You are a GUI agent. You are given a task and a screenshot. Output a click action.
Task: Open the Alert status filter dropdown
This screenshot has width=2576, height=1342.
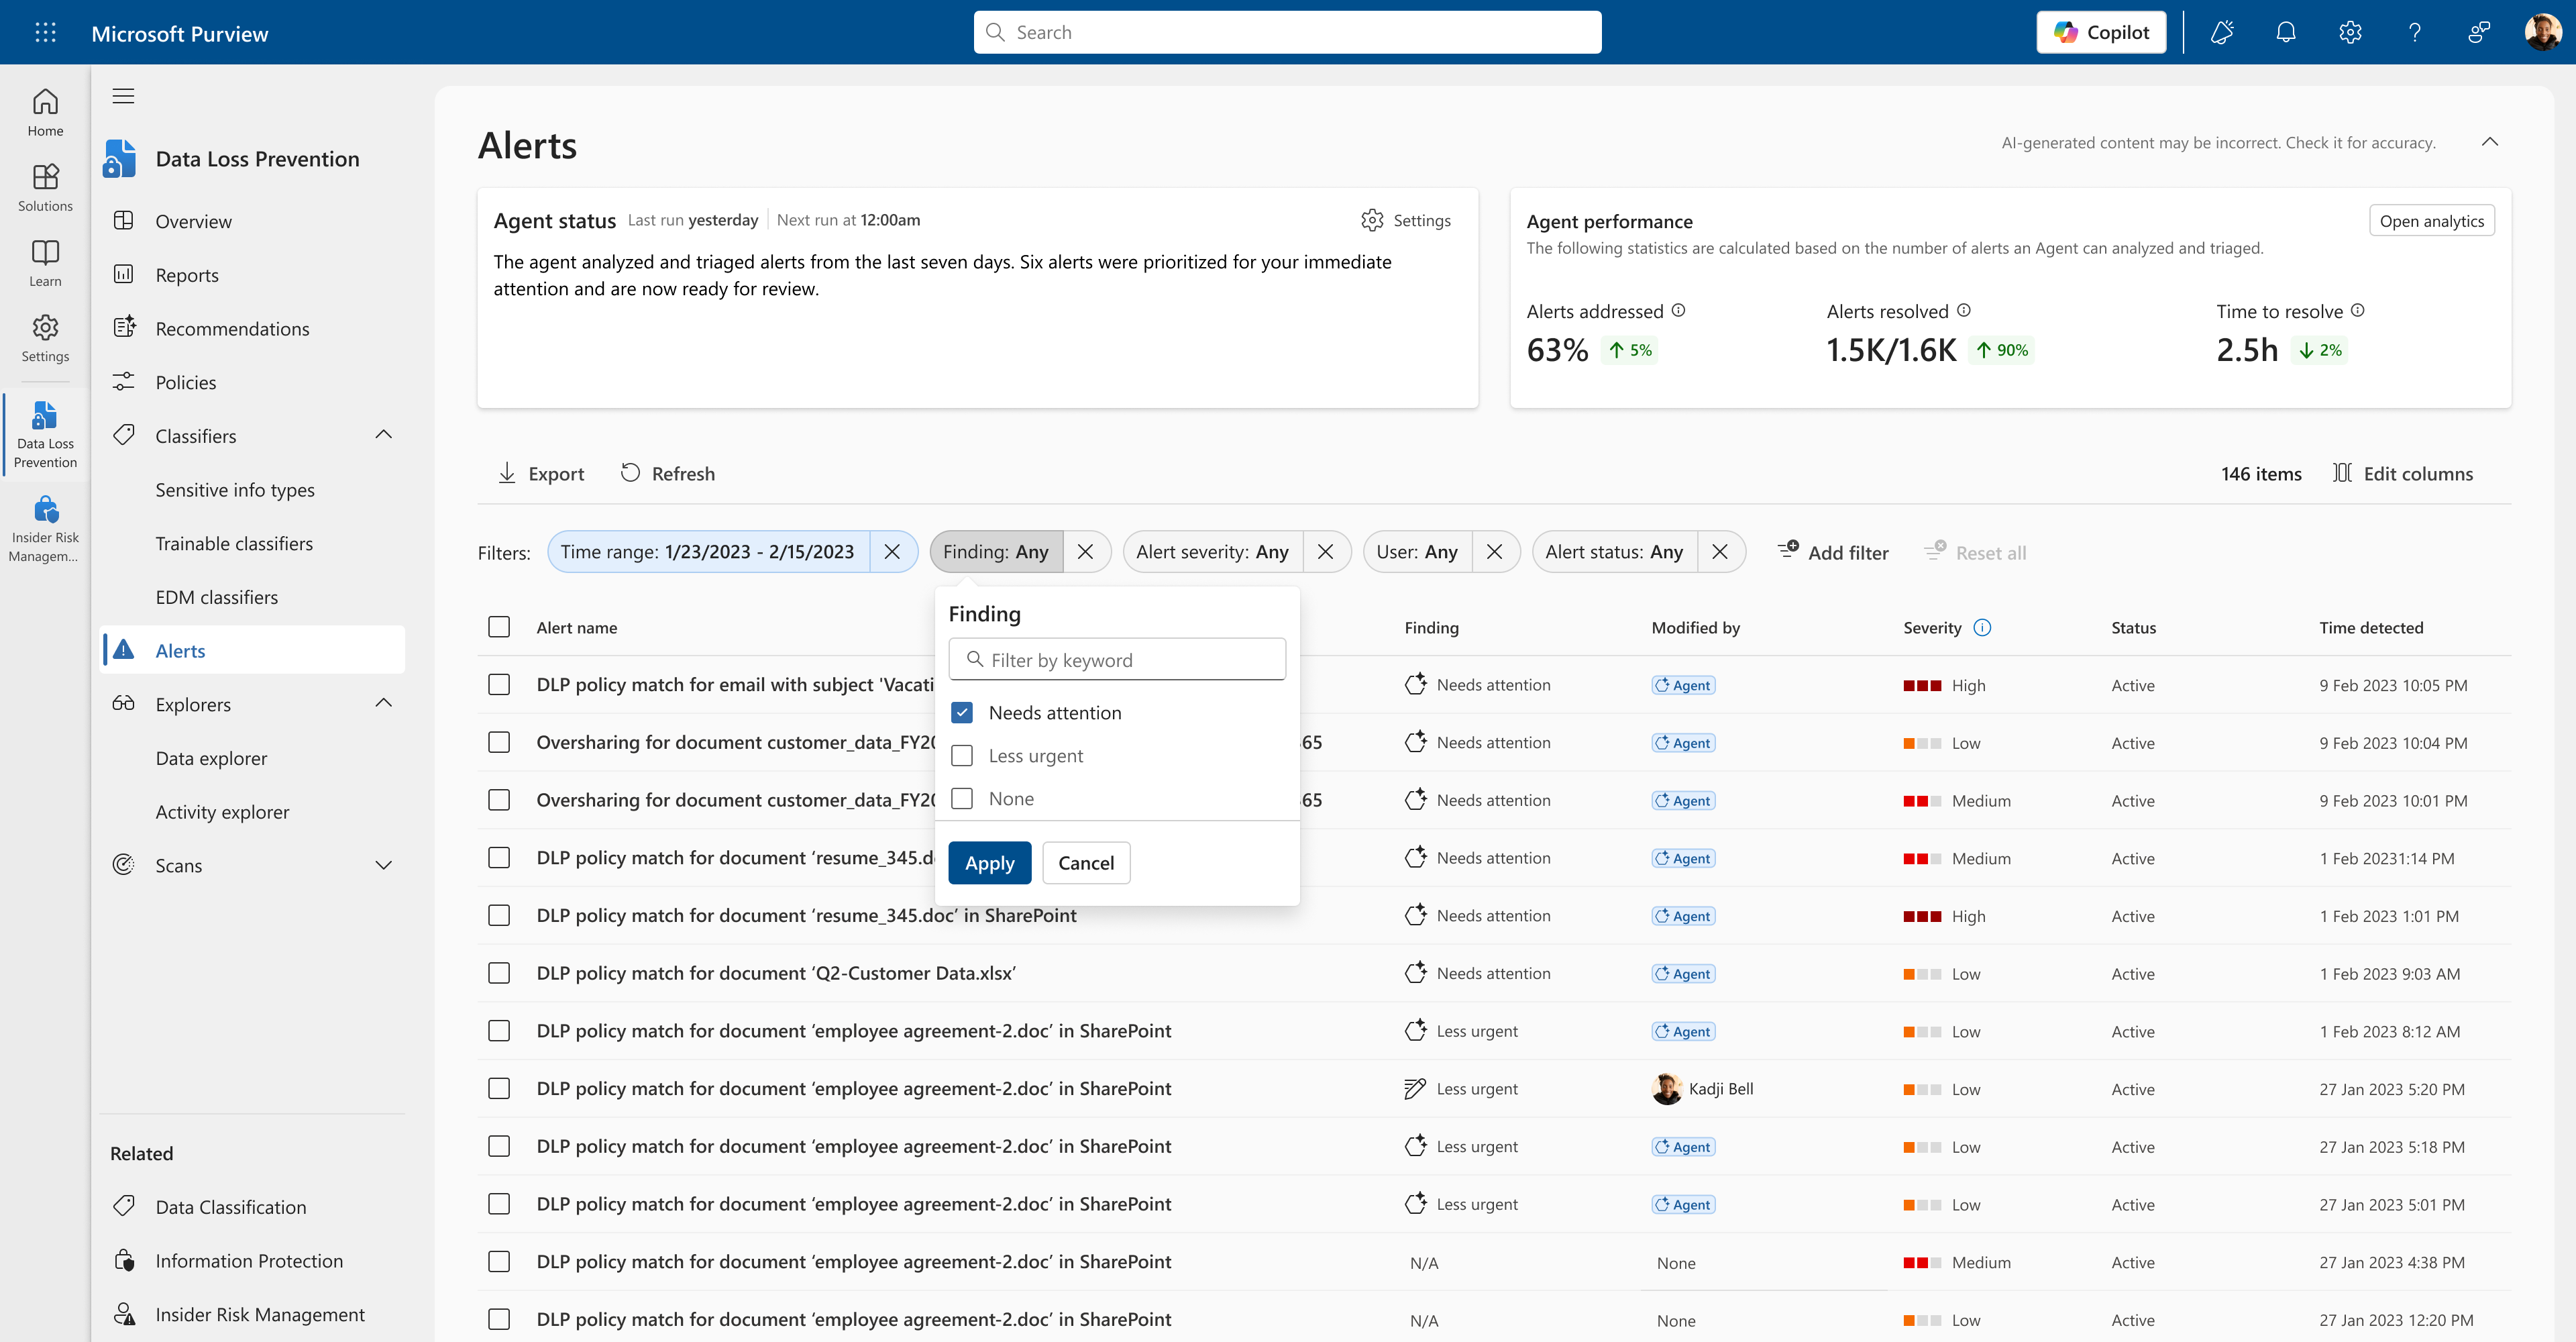click(1614, 552)
